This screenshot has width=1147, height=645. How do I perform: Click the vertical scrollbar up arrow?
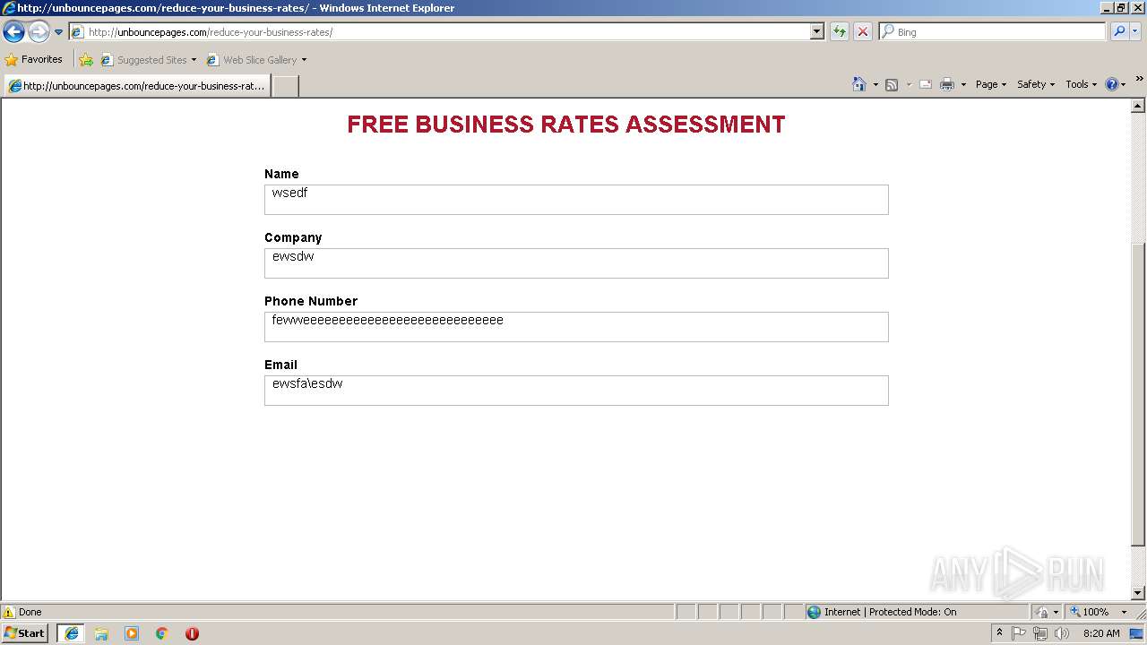[x=1139, y=106]
